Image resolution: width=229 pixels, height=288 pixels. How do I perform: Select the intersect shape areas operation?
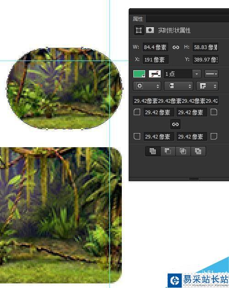[x=183, y=151]
